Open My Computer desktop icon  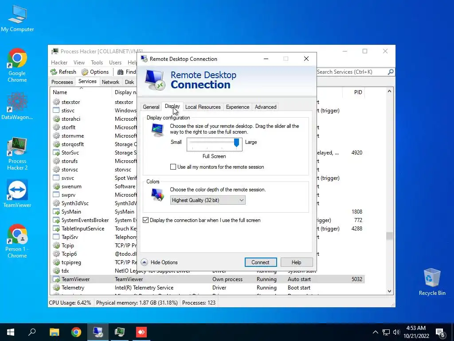pyautogui.click(x=17, y=18)
